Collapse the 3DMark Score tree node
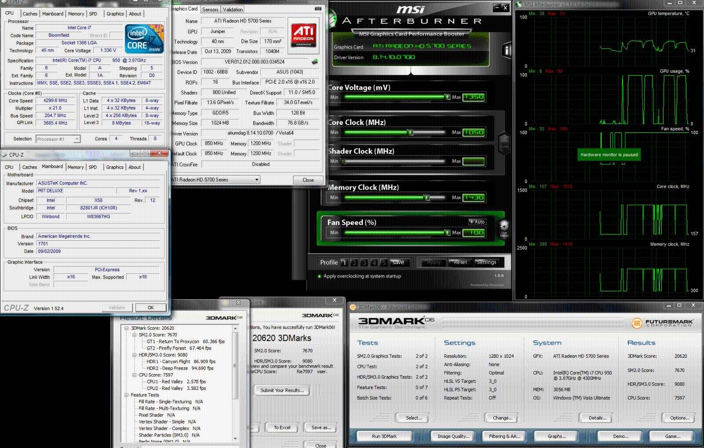Viewport: 704px width, 448px height. coord(127,328)
